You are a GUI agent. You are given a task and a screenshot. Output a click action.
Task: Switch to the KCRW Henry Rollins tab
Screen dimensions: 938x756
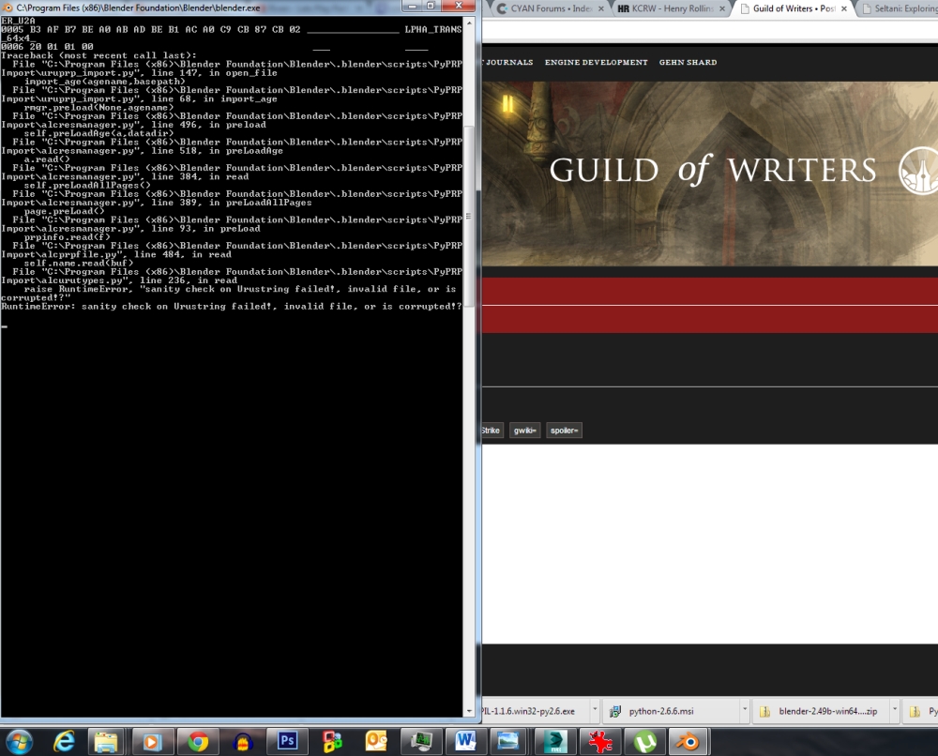[x=672, y=8]
